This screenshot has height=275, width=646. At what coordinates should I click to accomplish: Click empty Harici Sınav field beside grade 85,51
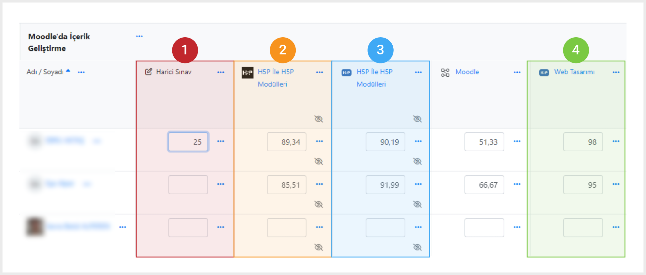[x=188, y=185]
